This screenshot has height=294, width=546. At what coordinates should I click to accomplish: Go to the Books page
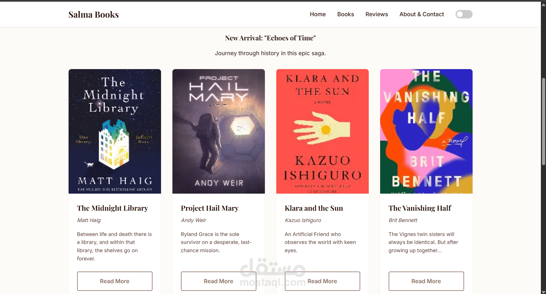click(x=345, y=14)
